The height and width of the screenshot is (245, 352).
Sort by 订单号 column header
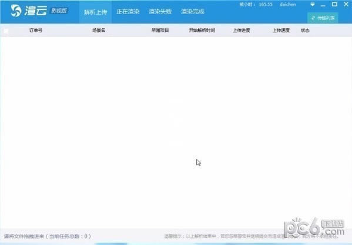coord(36,31)
